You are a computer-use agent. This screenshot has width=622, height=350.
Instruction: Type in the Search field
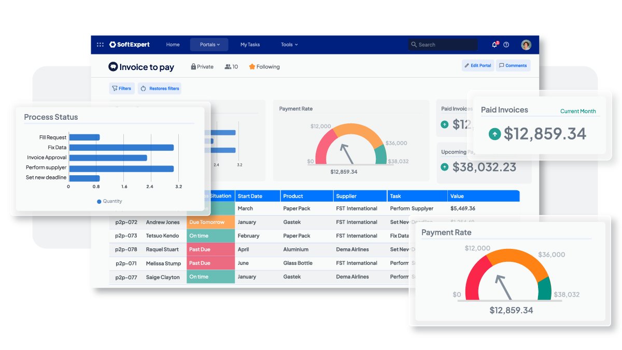point(446,45)
